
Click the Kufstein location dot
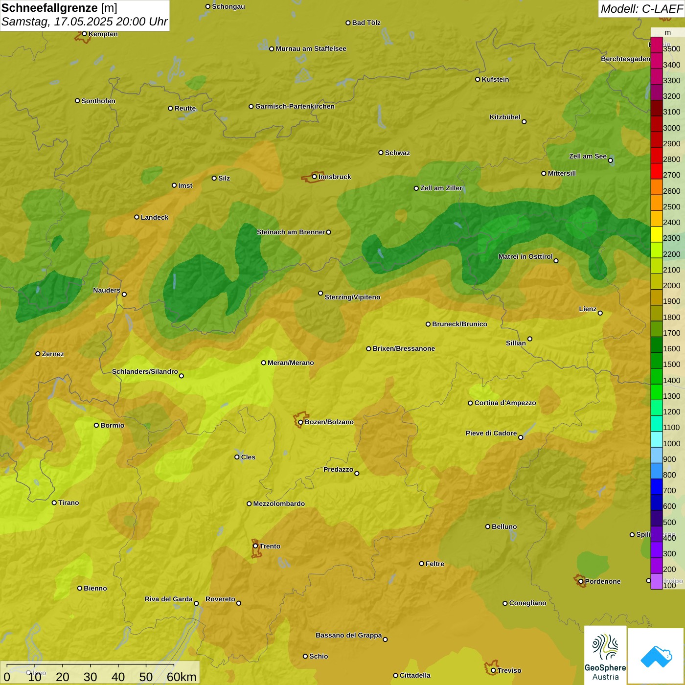(x=478, y=79)
